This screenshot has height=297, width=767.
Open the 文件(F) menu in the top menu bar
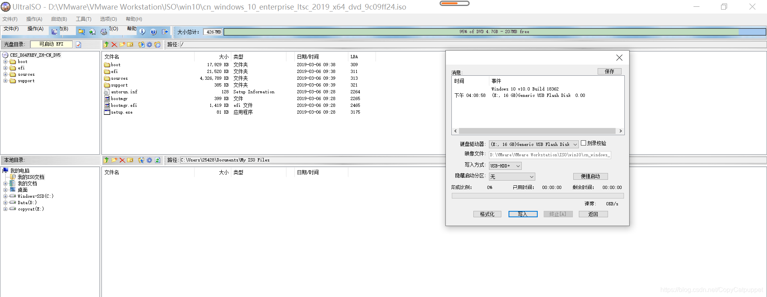click(10, 19)
